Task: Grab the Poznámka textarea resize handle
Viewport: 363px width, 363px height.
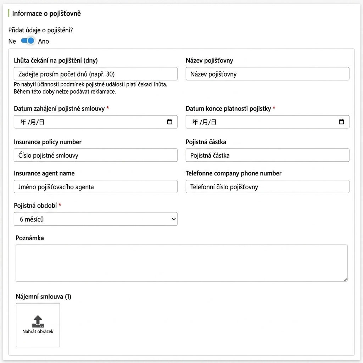Action: pyautogui.click(x=345, y=279)
